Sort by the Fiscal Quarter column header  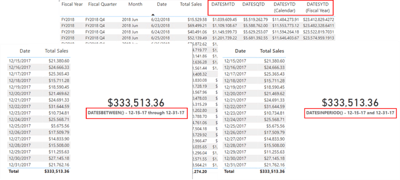coord(103,4)
